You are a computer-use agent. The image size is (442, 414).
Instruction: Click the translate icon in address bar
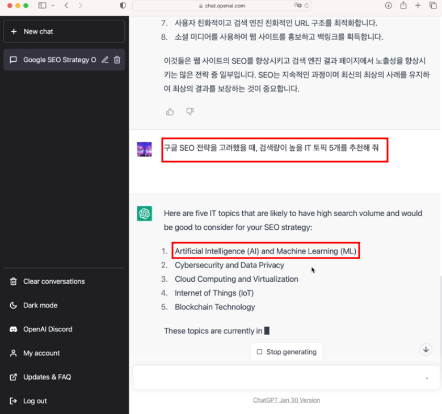298,5
